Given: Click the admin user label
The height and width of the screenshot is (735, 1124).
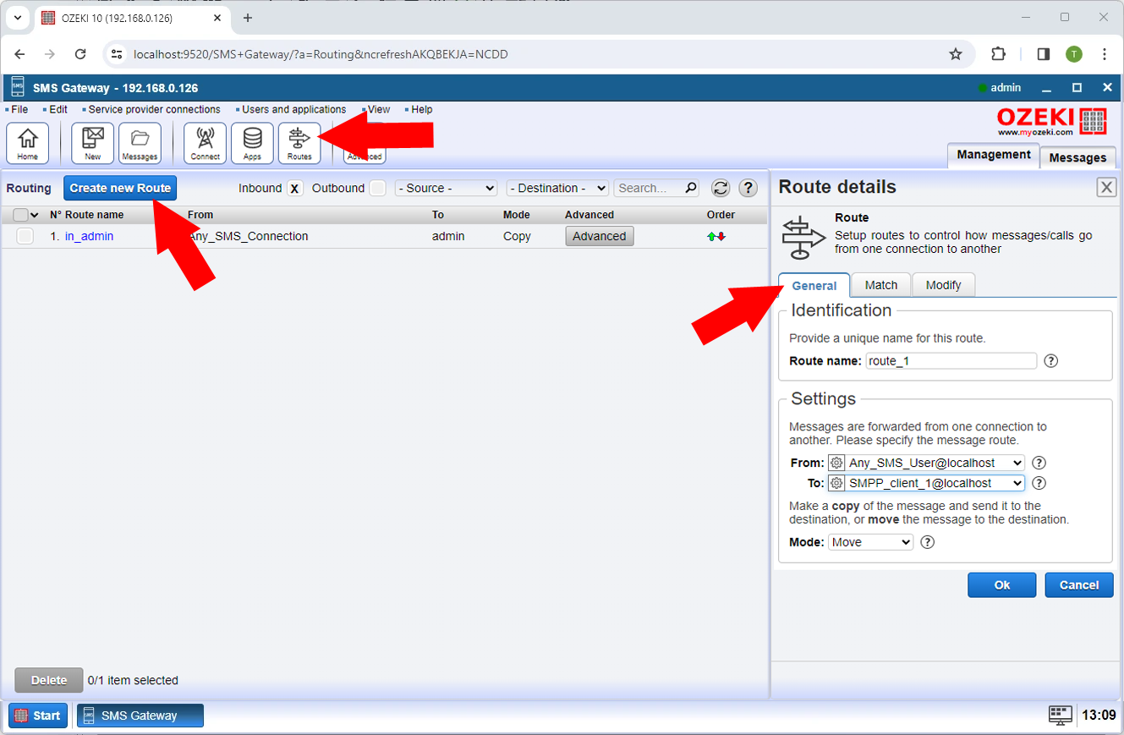Looking at the screenshot, I should [x=1006, y=87].
